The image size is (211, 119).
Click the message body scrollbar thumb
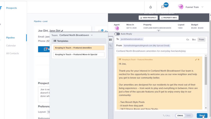point(206,71)
